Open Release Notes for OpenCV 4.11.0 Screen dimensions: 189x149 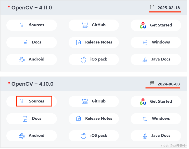point(94,42)
